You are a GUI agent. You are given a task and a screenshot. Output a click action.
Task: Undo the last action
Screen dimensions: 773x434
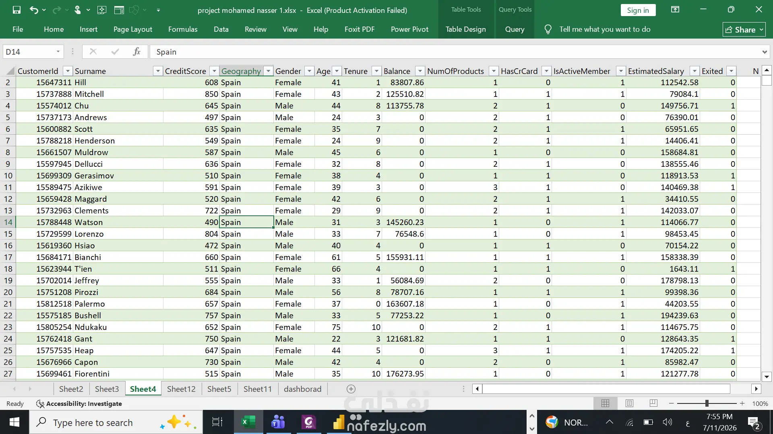coord(34,10)
